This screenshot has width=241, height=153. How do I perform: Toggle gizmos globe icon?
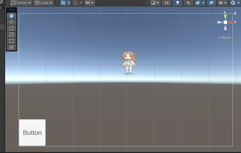click(233, 3)
